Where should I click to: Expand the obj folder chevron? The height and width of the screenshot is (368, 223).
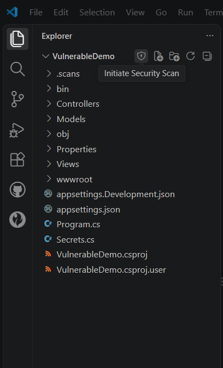[x=49, y=134]
